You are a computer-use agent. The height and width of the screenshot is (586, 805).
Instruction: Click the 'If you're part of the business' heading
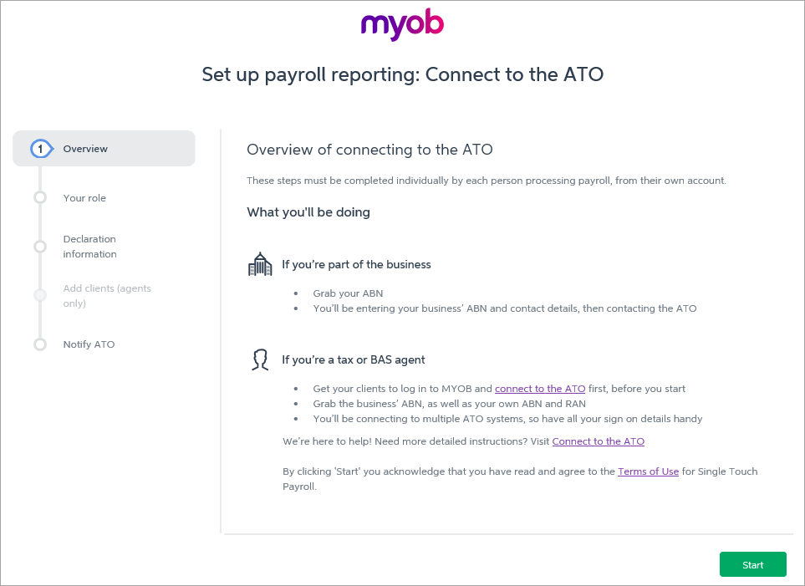[x=356, y=264]
